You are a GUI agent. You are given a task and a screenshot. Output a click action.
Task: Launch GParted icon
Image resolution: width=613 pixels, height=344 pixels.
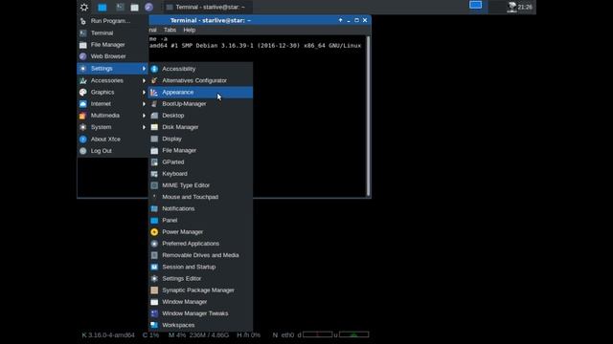pyautogui.click(x=154, y=161)
